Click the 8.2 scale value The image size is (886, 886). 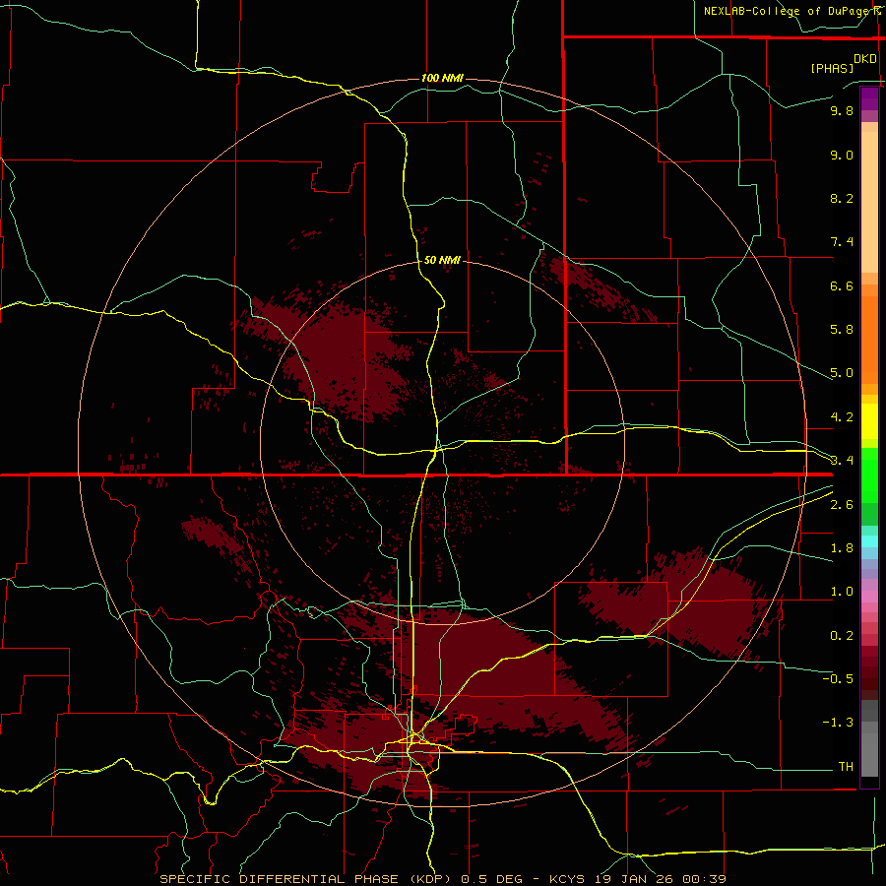tap(842, 198)
